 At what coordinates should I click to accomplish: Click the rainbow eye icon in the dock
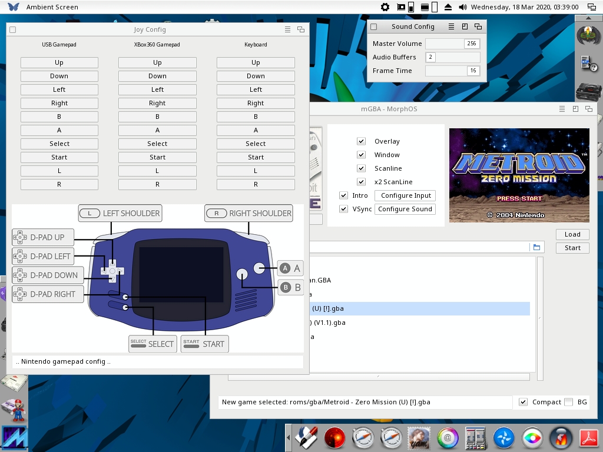coord(532,438)
